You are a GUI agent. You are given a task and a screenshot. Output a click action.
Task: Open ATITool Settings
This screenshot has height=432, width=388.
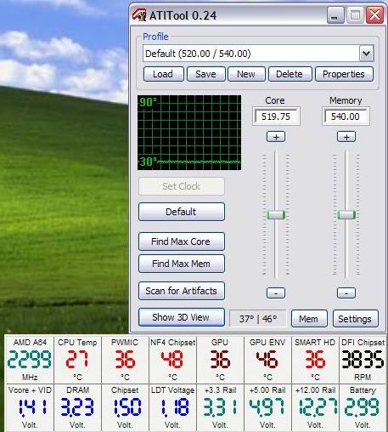[356, 319]
